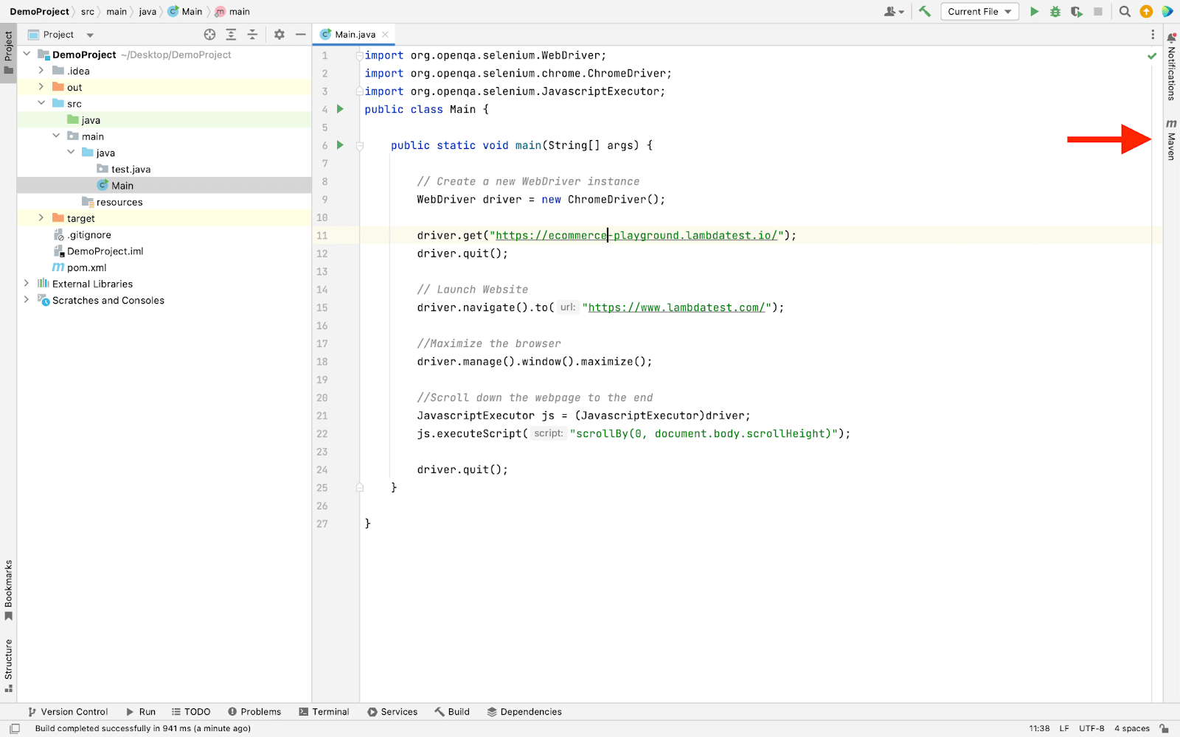Open the Terminal tab at bottom
Viewport: 1180px width, 737px height.
324,712
